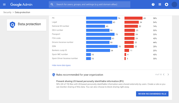Open the help question mark icon

tap(153, 4)
